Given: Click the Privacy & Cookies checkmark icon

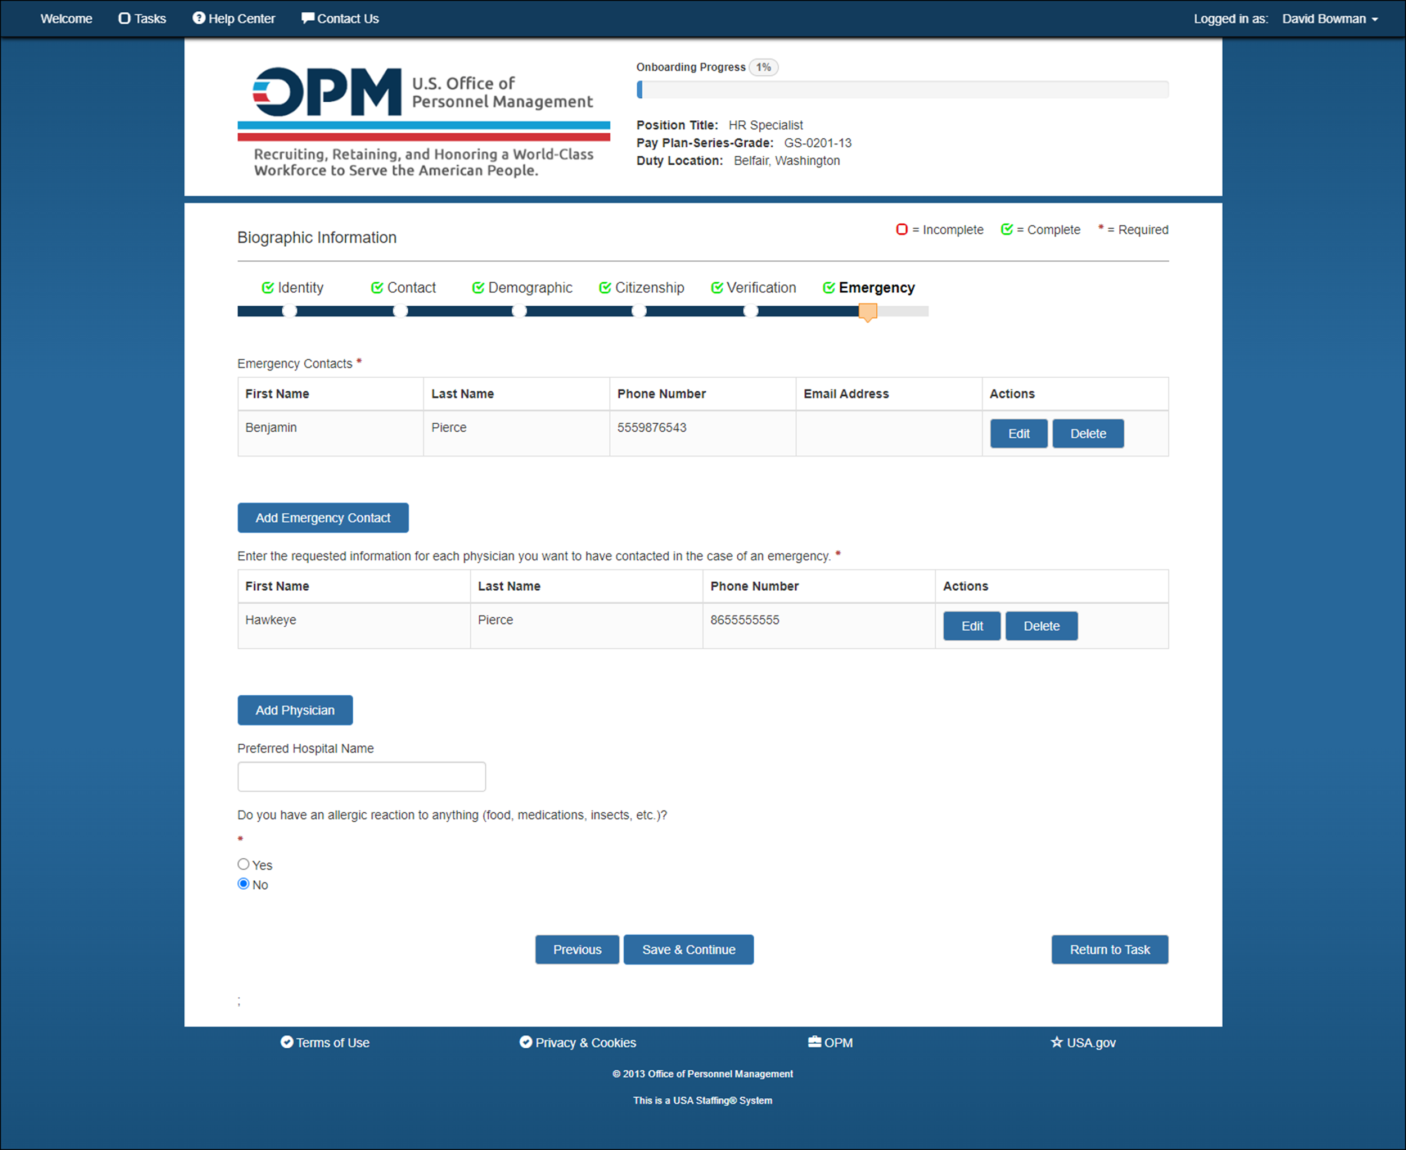Looking at the screenshot, I should [526, 1042].
